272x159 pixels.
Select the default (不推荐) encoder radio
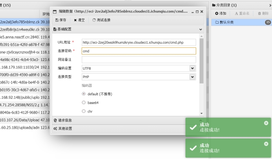84,94
